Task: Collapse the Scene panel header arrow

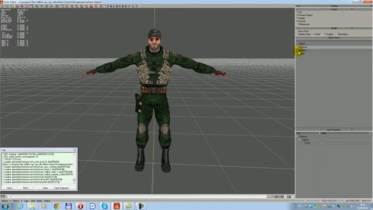Action: pyautogui.click(x=352, y=9)
